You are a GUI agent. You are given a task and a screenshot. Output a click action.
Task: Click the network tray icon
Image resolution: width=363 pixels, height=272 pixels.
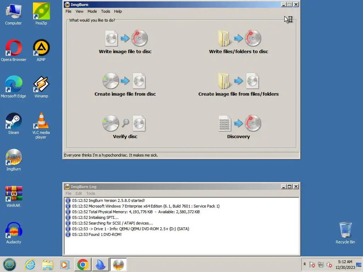(320, 264)
